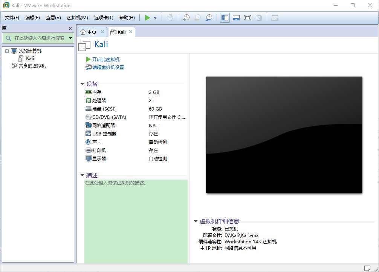Open the 查看(V) menu
This screenshot has width=379, height=272.
[x=53, y=18]
